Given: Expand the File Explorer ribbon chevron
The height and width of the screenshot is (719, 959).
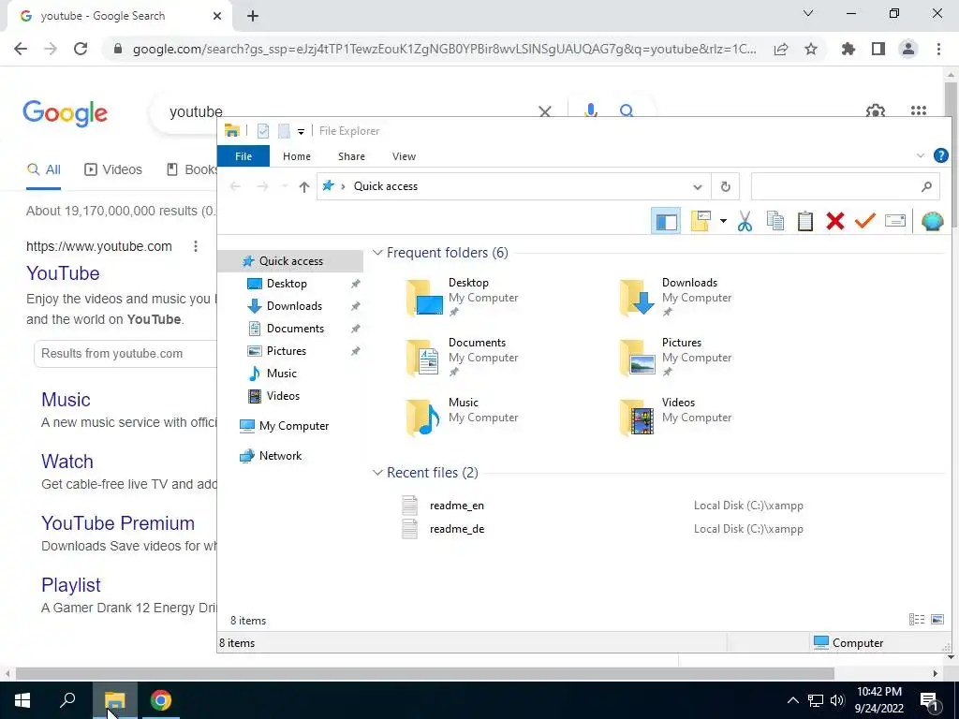Looking at the screenshot, I should click(920, 156).
